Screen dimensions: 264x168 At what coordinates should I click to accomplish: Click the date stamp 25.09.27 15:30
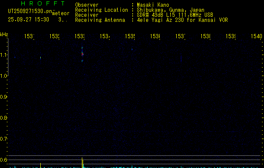coord(29,19)
